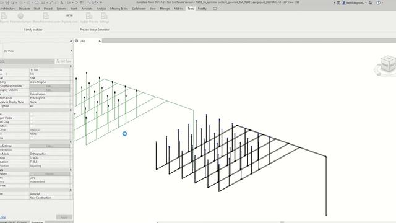Image resolution: width=396 pixels, height=223 pixels.
Task: Open the 3D View type selector dropdown
Action: point(71,51)
